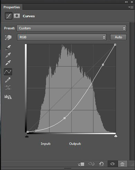Screen dimensions: 135x170
Task: Switch to the layer mask view
Action: tap(17, 16)
